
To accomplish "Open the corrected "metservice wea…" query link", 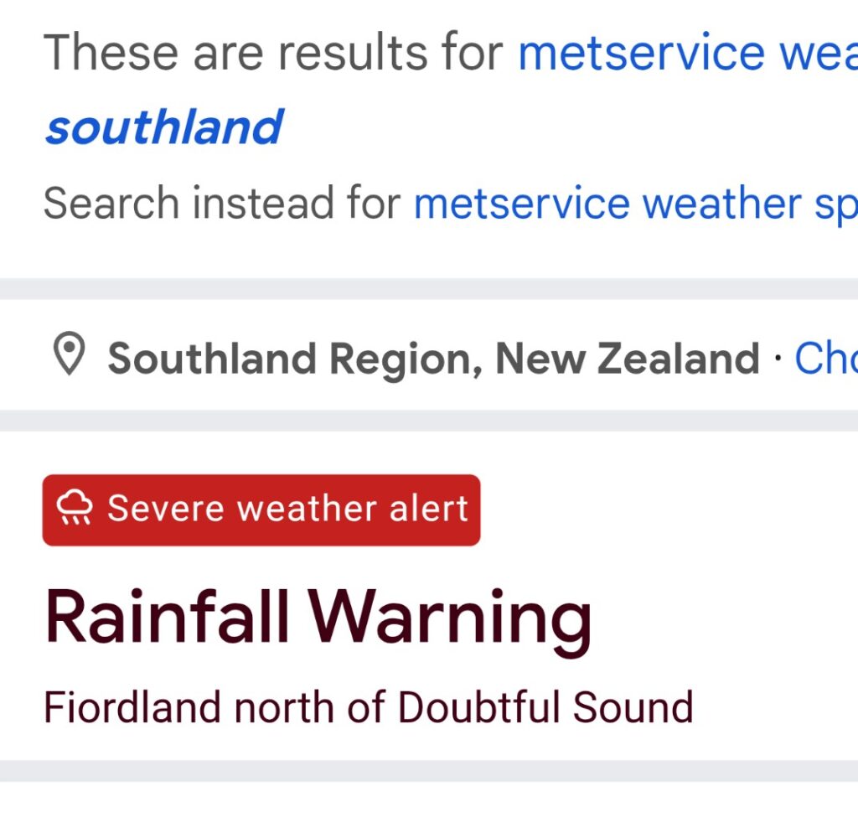I will (687, 53).
